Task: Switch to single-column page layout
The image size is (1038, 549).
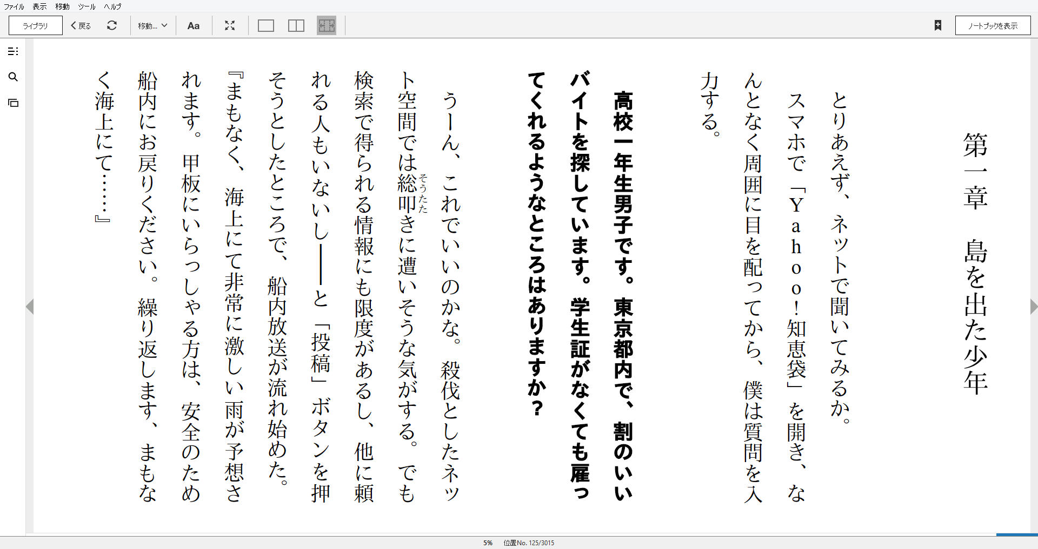Action: pos(265,25)
